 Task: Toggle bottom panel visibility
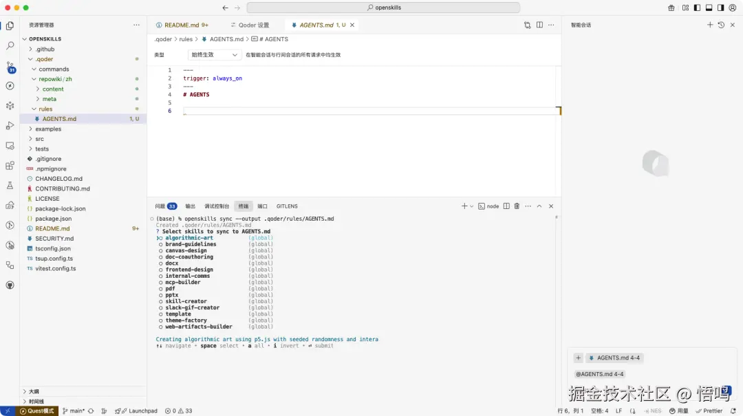coord(709,8)
